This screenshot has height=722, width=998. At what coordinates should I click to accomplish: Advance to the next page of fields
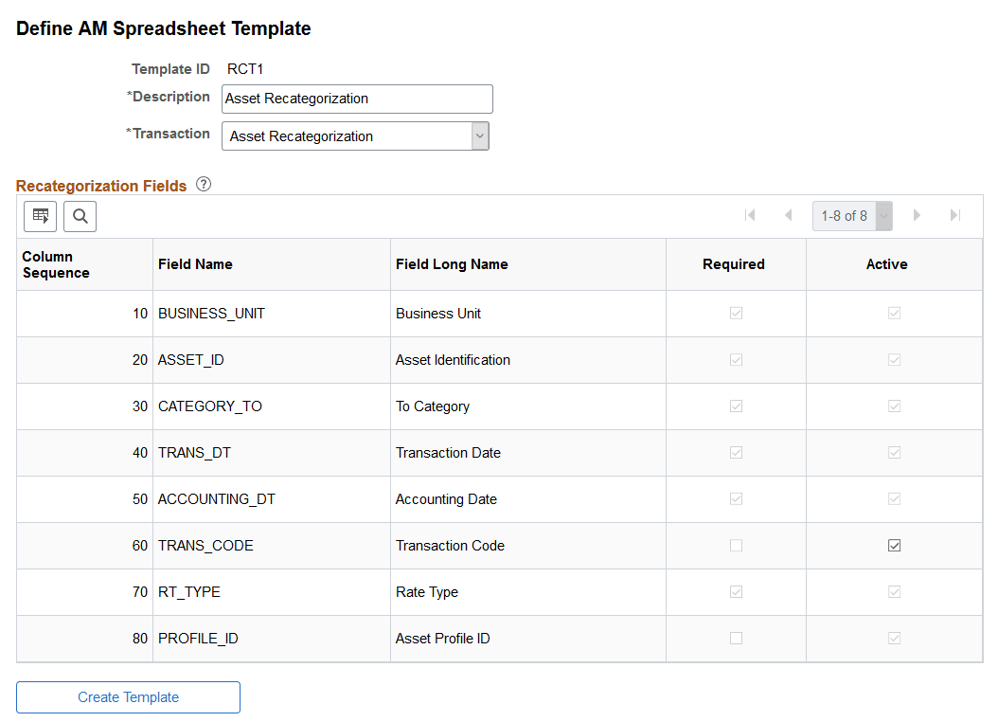tap(917, 215)
